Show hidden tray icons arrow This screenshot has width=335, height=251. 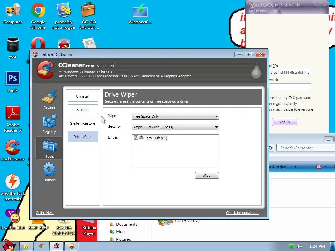[283, 246]
